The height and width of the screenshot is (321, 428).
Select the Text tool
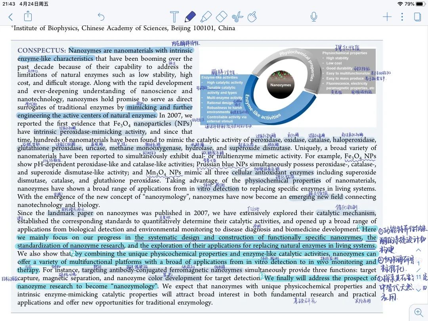pos(174,17)
